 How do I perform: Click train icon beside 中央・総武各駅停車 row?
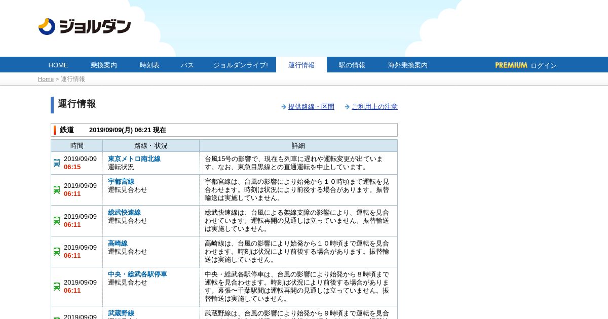pyautogui.click(x=57, y=287)
